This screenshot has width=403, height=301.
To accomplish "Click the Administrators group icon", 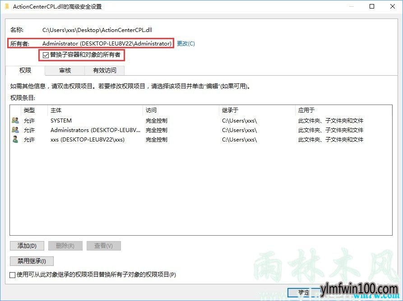I will 15,130.
